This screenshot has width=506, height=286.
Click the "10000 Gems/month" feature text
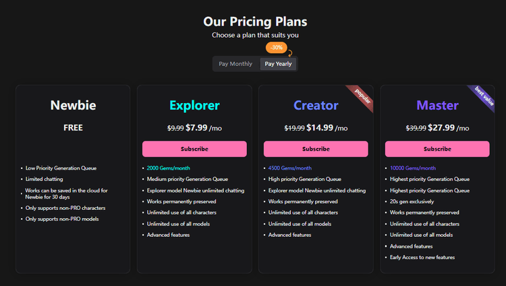point(414,168)
